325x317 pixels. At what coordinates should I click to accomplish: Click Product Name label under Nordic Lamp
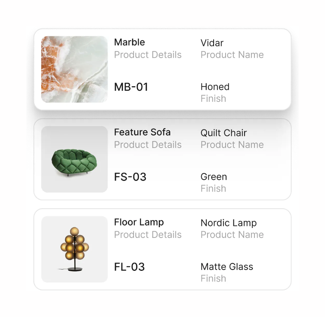point(232,235)
